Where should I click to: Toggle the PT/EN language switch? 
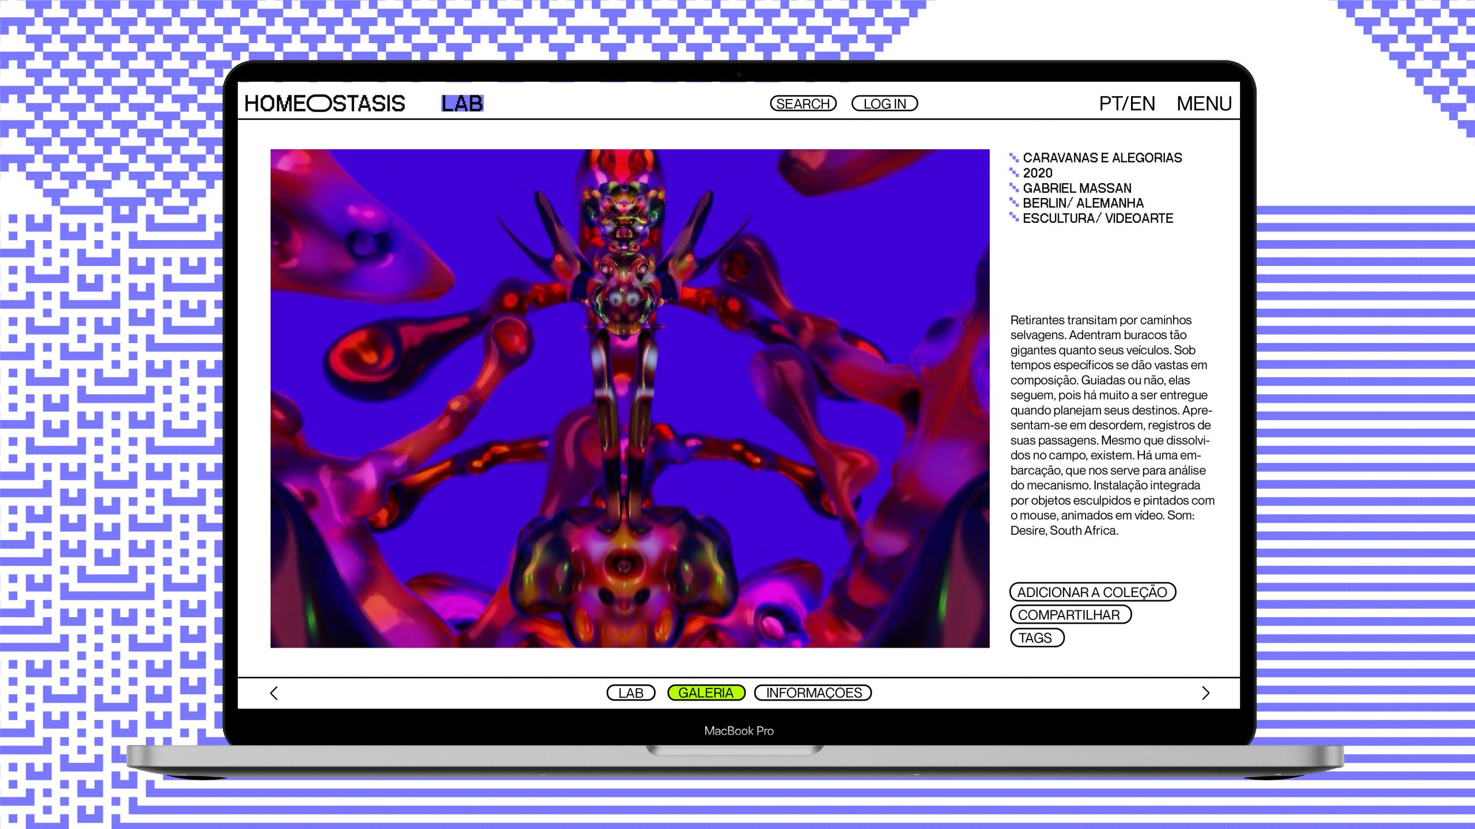tap(1126, 104)
